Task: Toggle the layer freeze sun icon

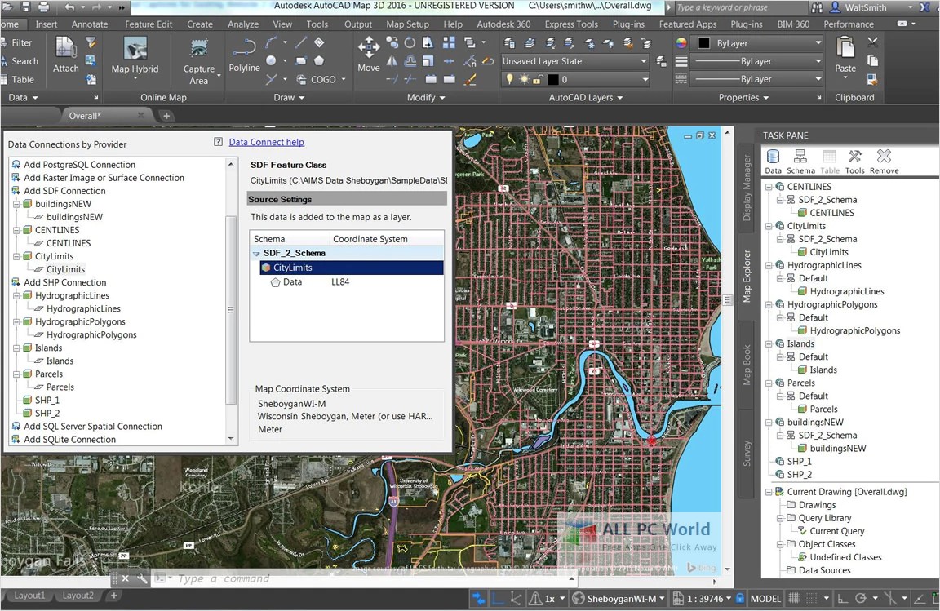Action: tap(524, 79)
